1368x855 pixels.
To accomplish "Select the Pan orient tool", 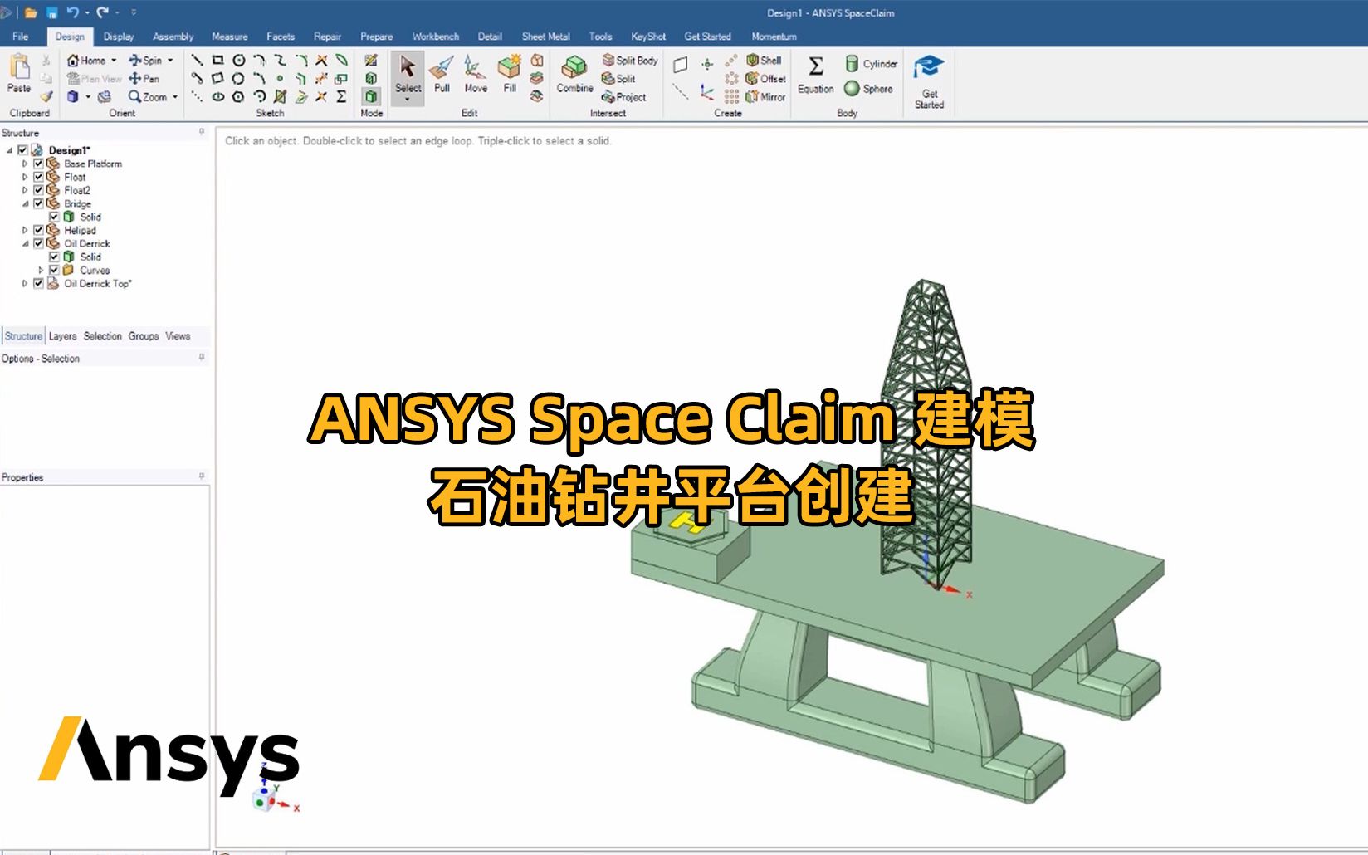I will [144, 79].
